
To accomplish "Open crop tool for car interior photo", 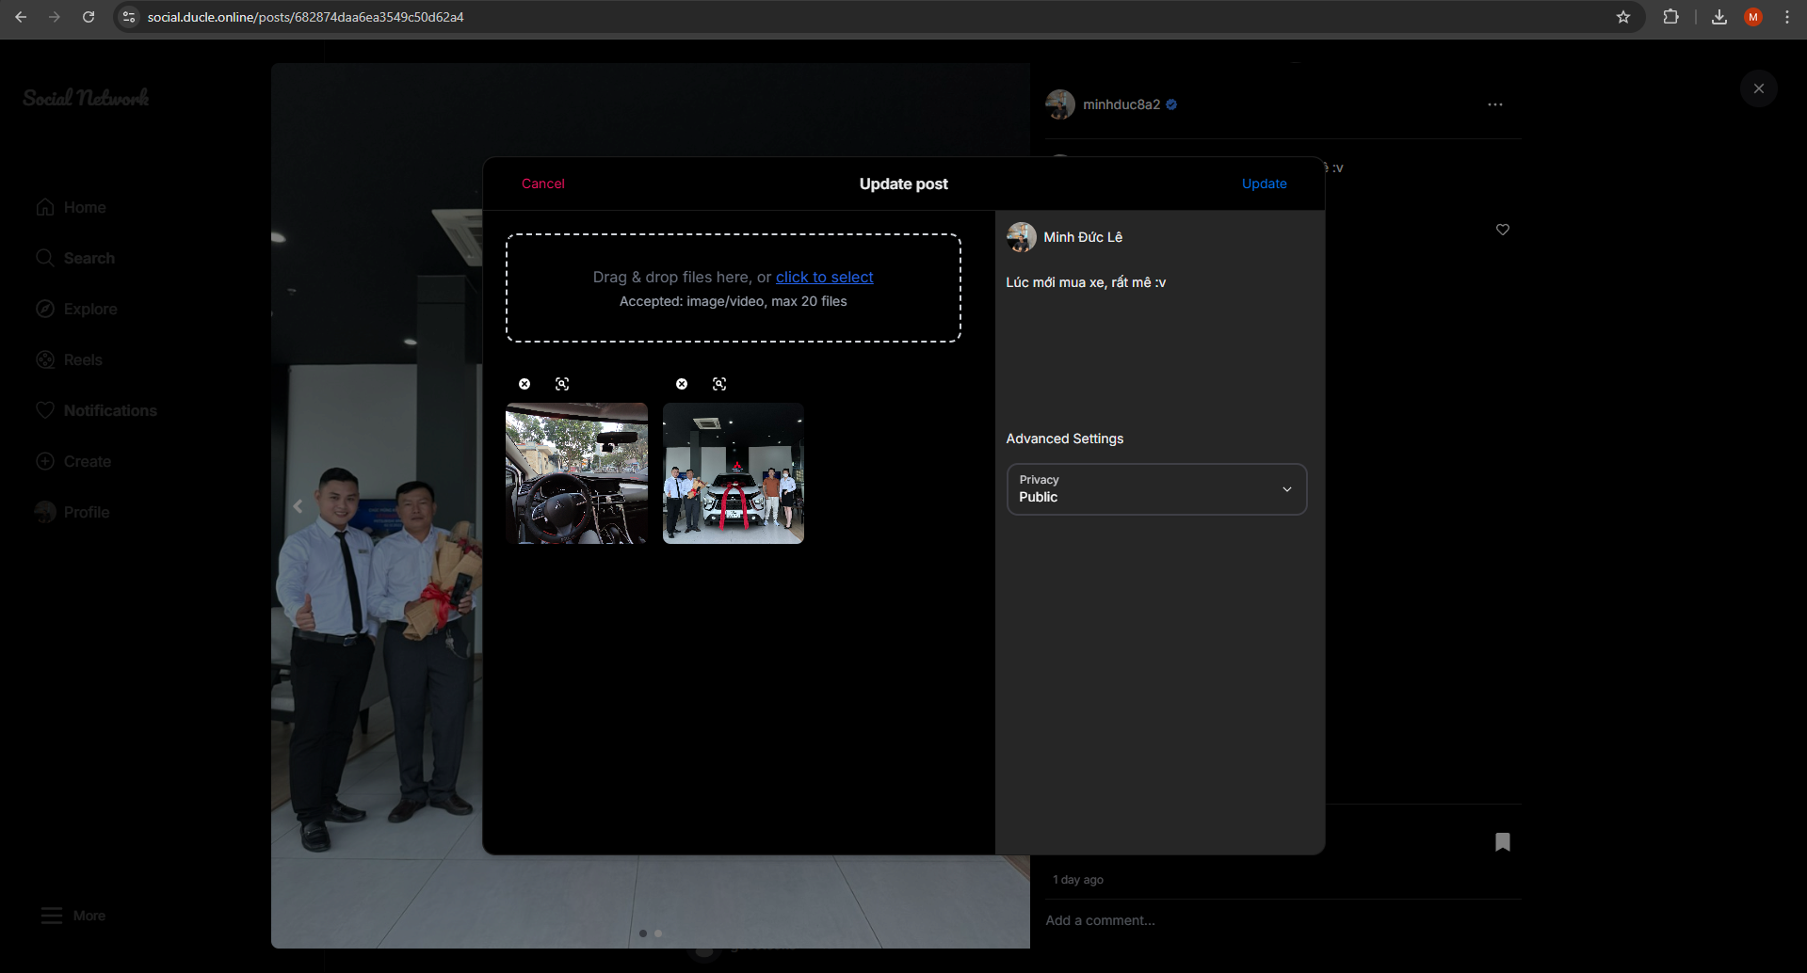I will 562,384.
